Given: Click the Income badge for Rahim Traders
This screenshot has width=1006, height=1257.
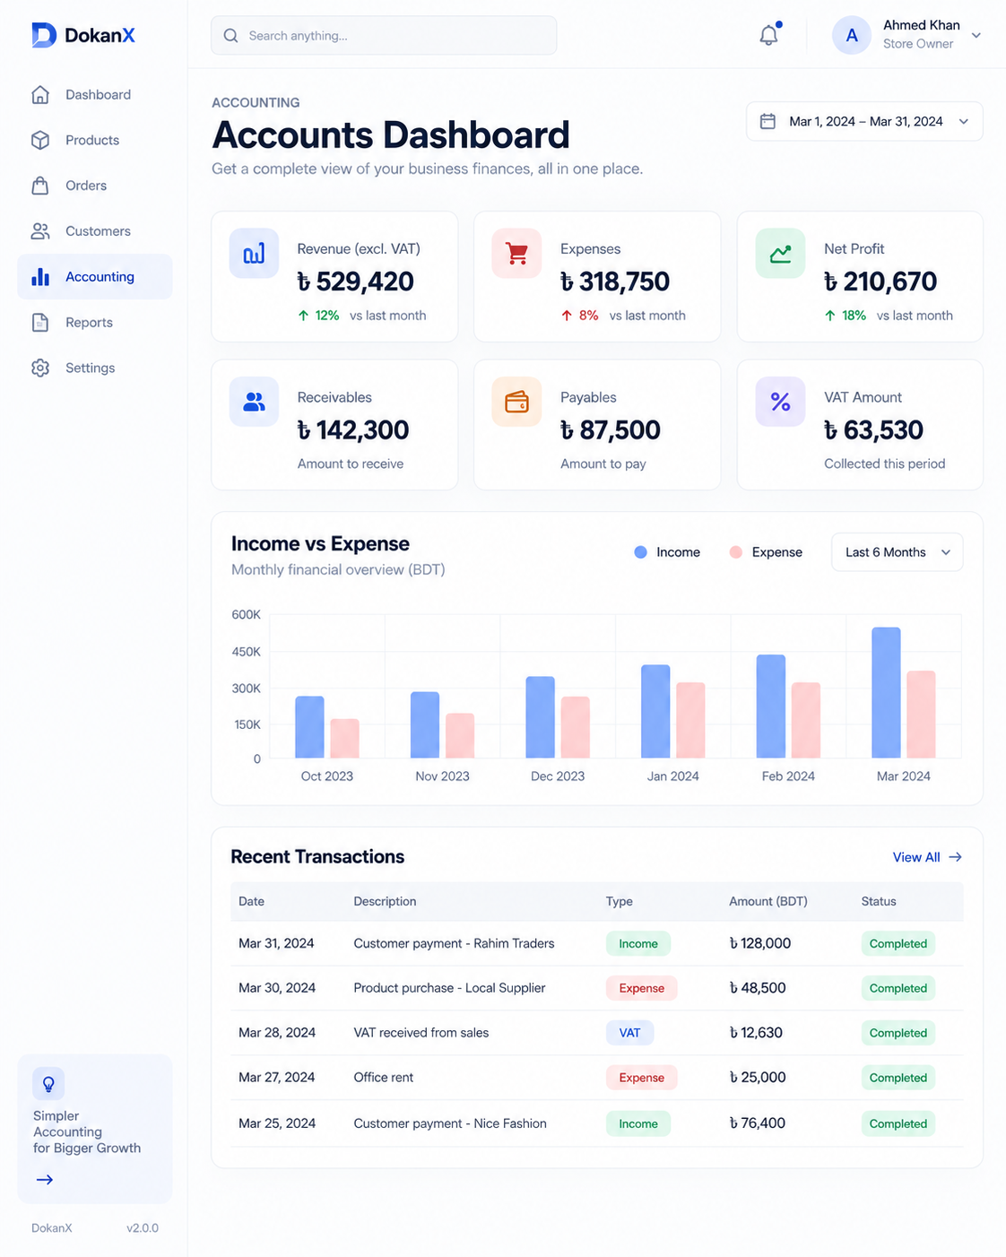Looking at the screenshot, I should (638, 943).
